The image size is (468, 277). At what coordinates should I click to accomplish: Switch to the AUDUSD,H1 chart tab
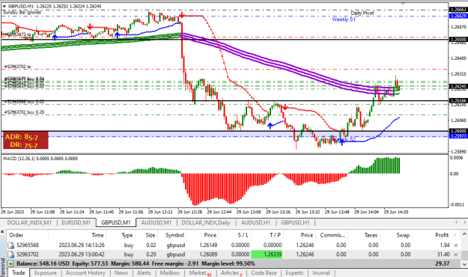pyautogui.click(x=255, y=222)
